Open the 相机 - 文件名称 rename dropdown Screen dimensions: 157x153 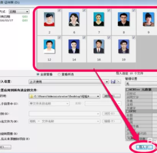point(64,121)
